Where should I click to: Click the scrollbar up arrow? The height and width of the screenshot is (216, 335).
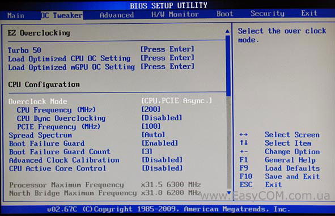(227, 31)
